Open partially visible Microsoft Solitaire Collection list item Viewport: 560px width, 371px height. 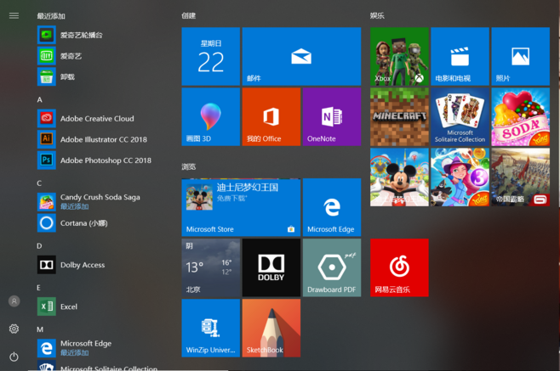96,367
